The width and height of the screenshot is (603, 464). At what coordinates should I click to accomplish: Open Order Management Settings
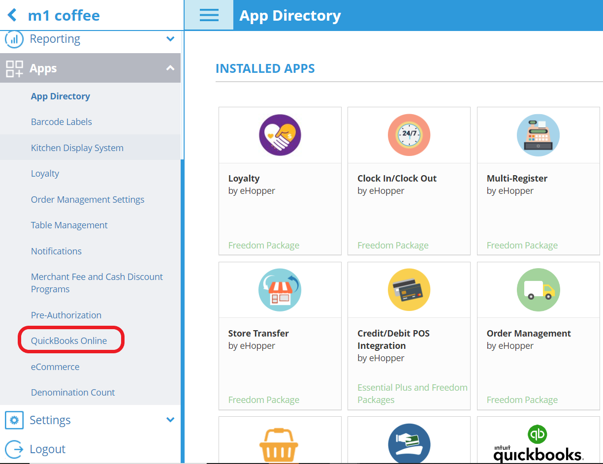(88, 200)
